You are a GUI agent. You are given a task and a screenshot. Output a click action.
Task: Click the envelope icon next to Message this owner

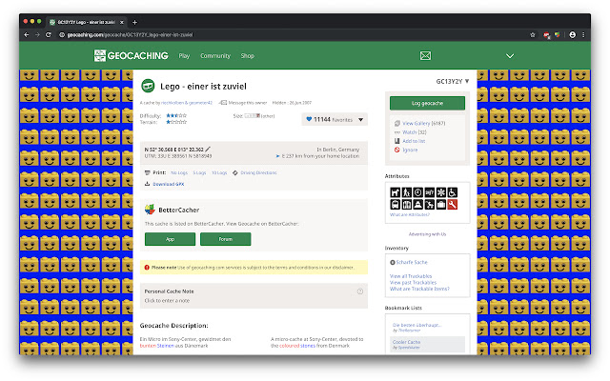pos(223,103)
